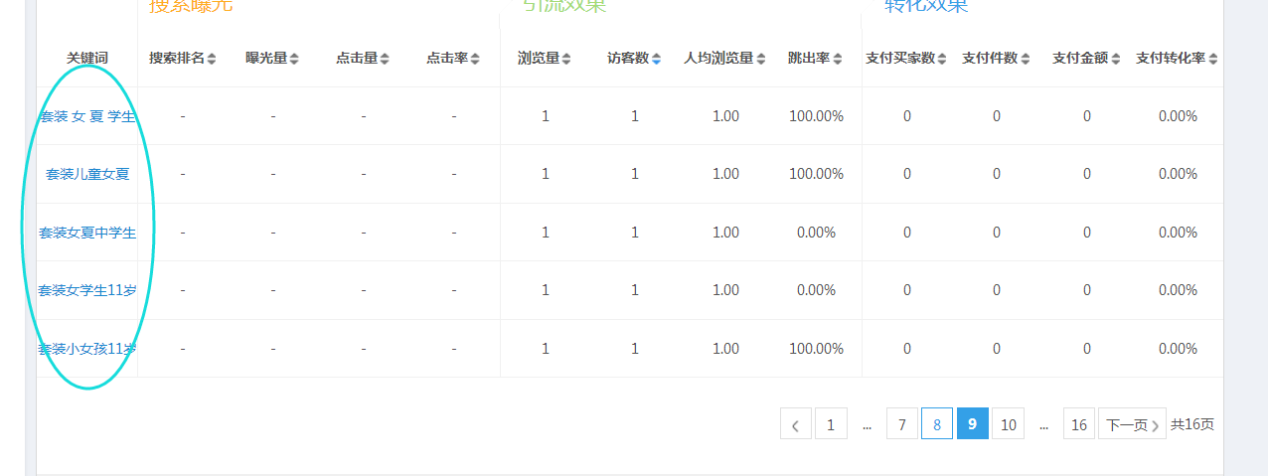Sort by 支付件数 arrow icon
The image size is (1268, 476).
(1025, 59)
